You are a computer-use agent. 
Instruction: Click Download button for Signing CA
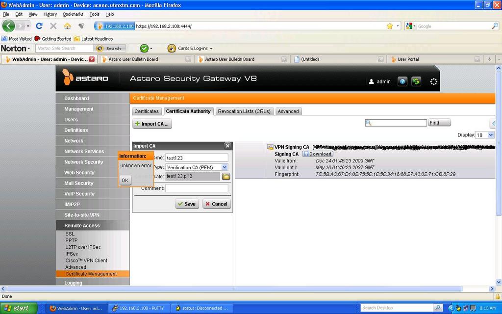317,154
